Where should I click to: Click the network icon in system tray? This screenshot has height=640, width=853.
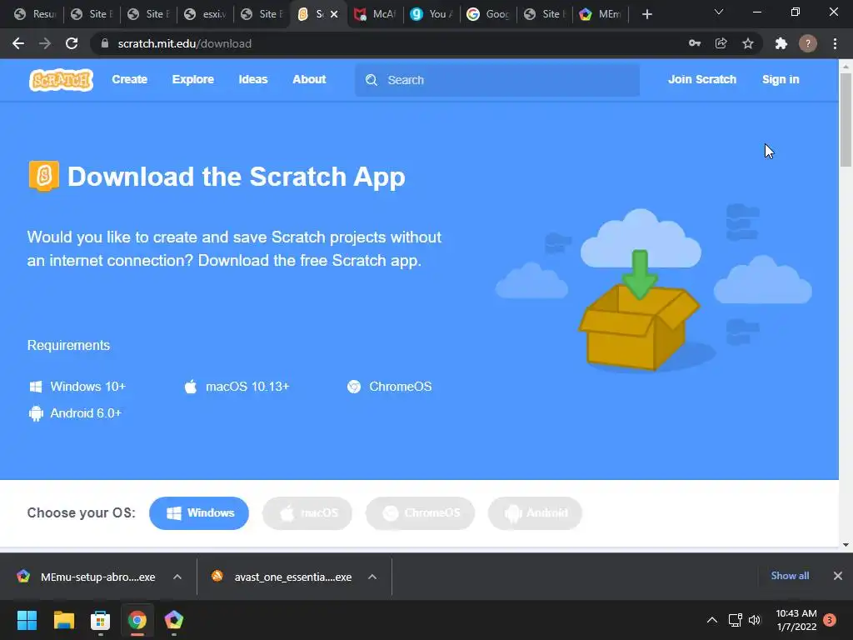(735, 620)
